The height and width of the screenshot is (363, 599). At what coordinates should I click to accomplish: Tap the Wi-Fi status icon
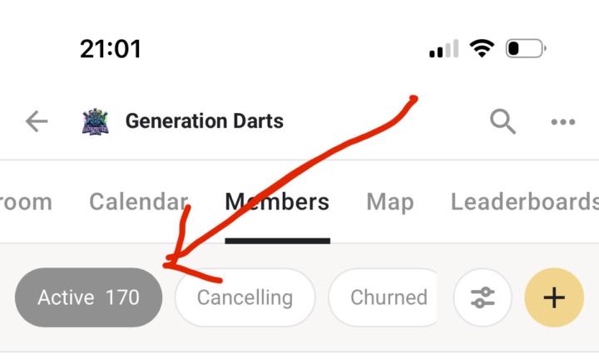coord(481,48)
